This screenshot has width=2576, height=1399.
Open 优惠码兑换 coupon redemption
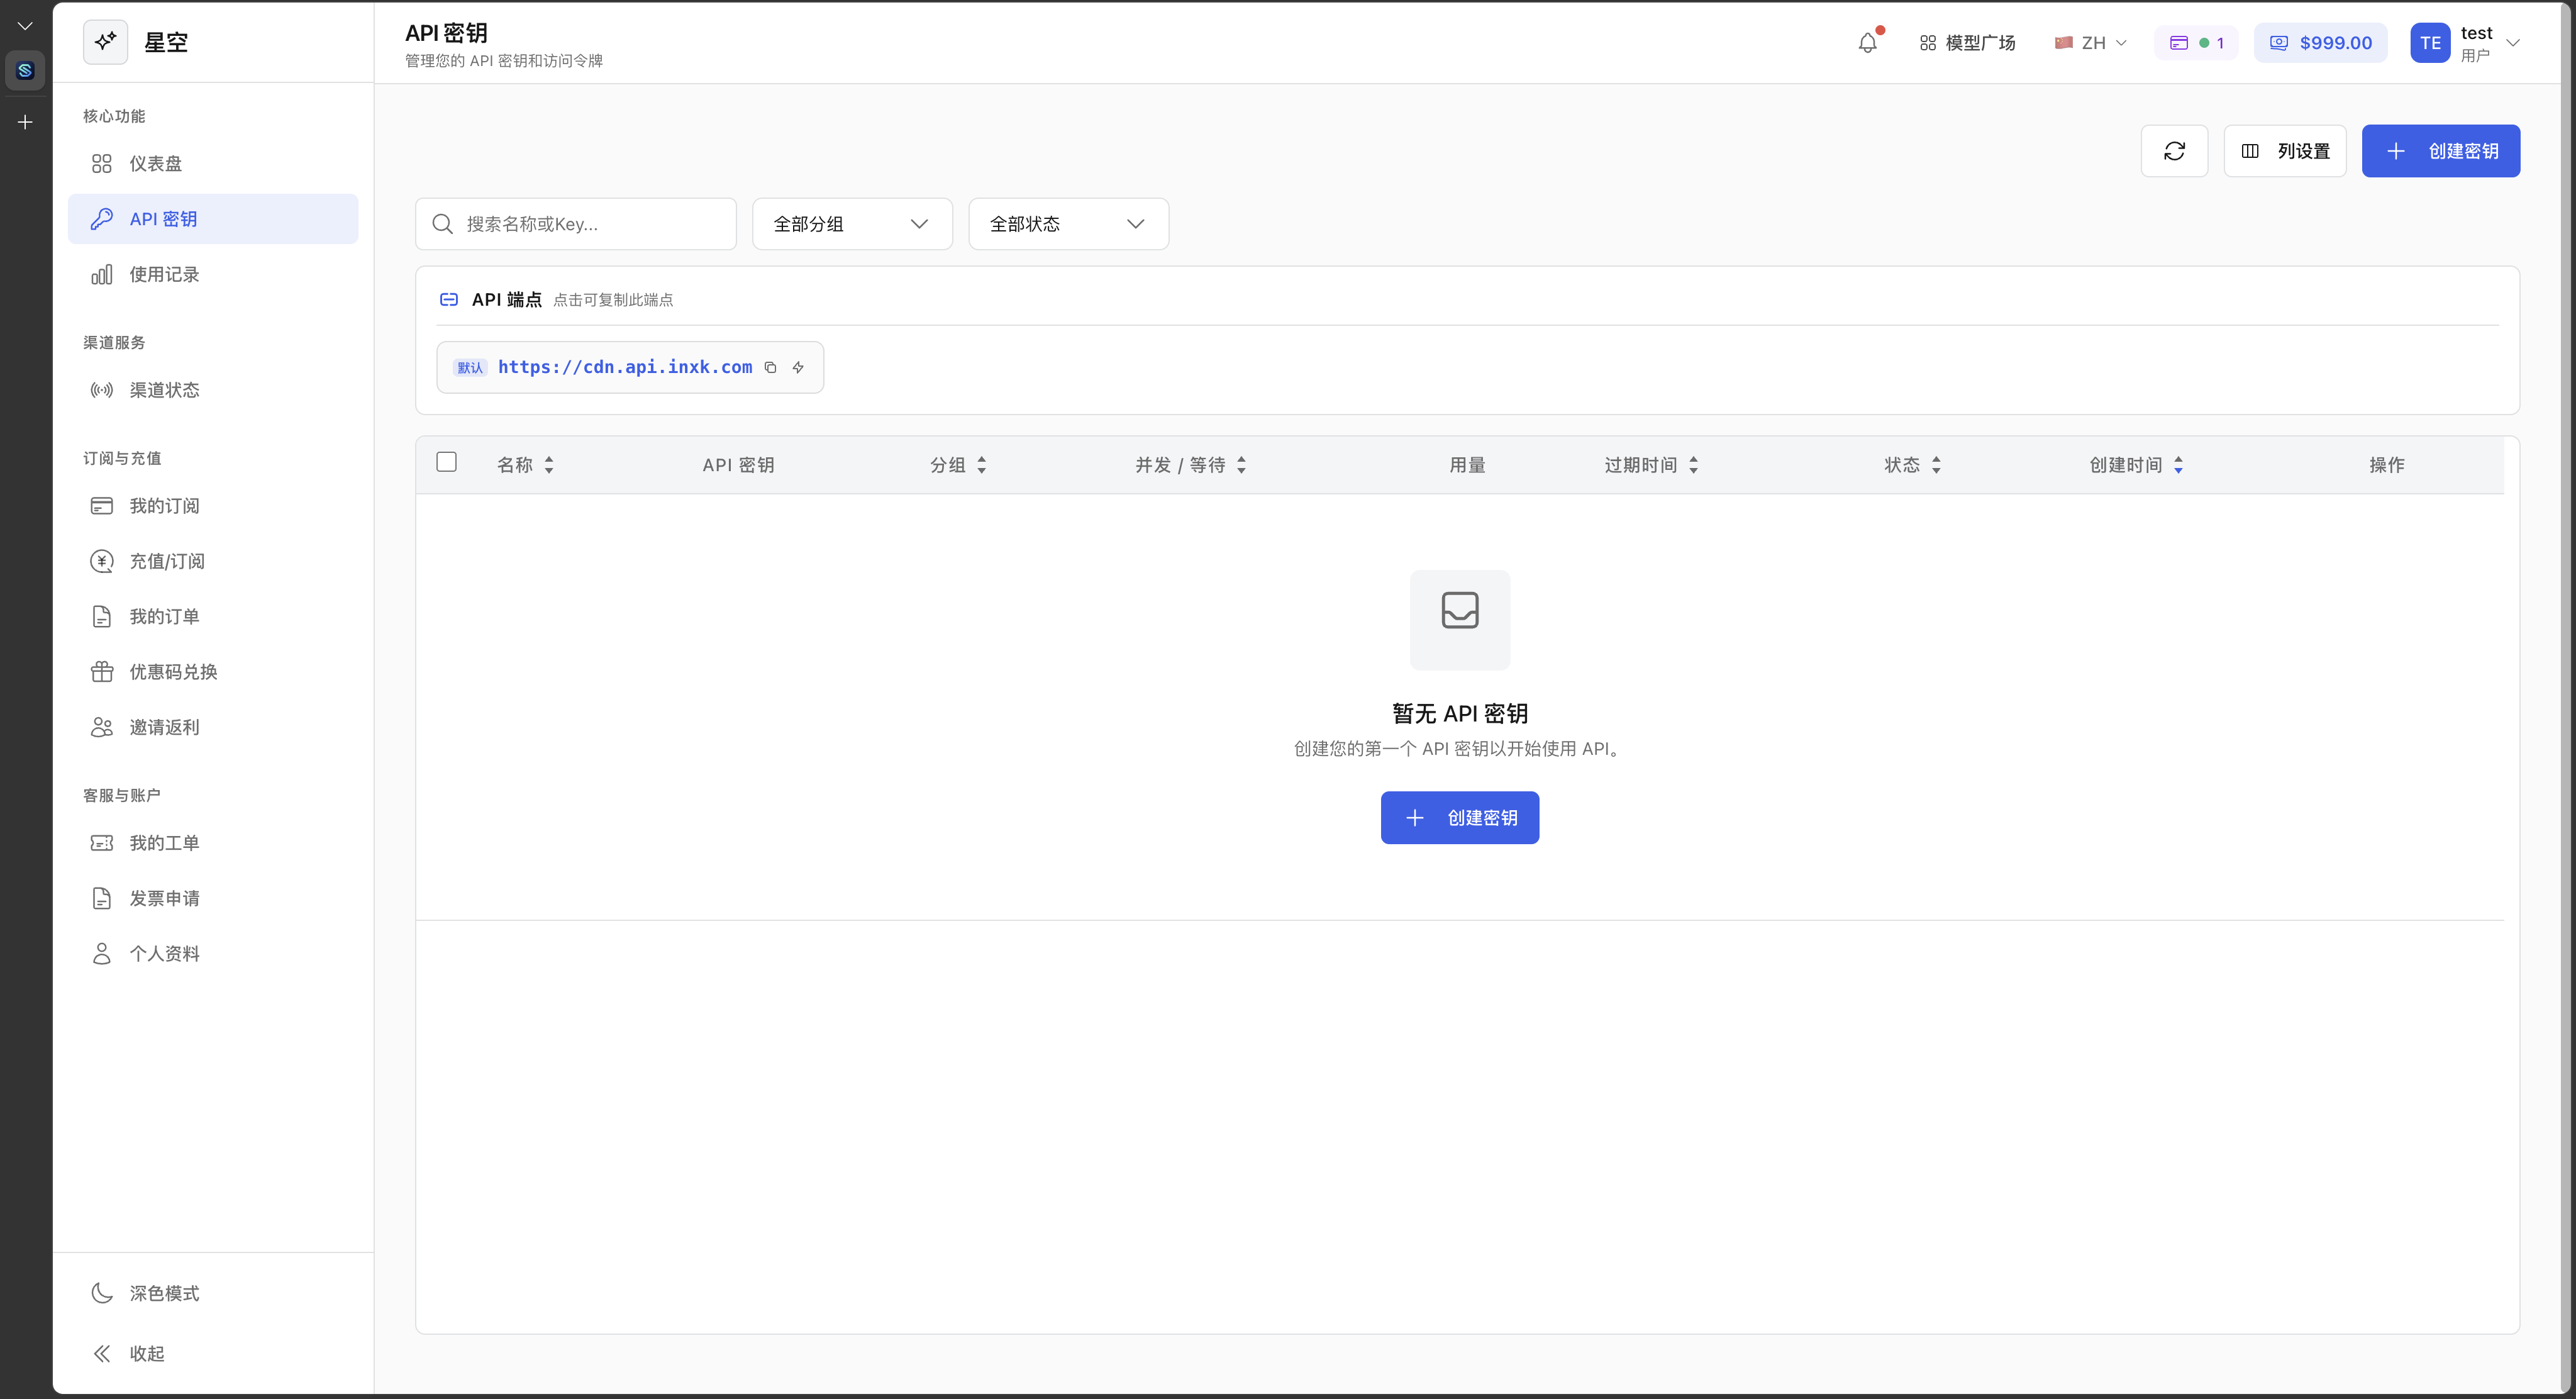coord(213,672)
